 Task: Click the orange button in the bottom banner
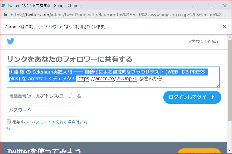[199, 151]
